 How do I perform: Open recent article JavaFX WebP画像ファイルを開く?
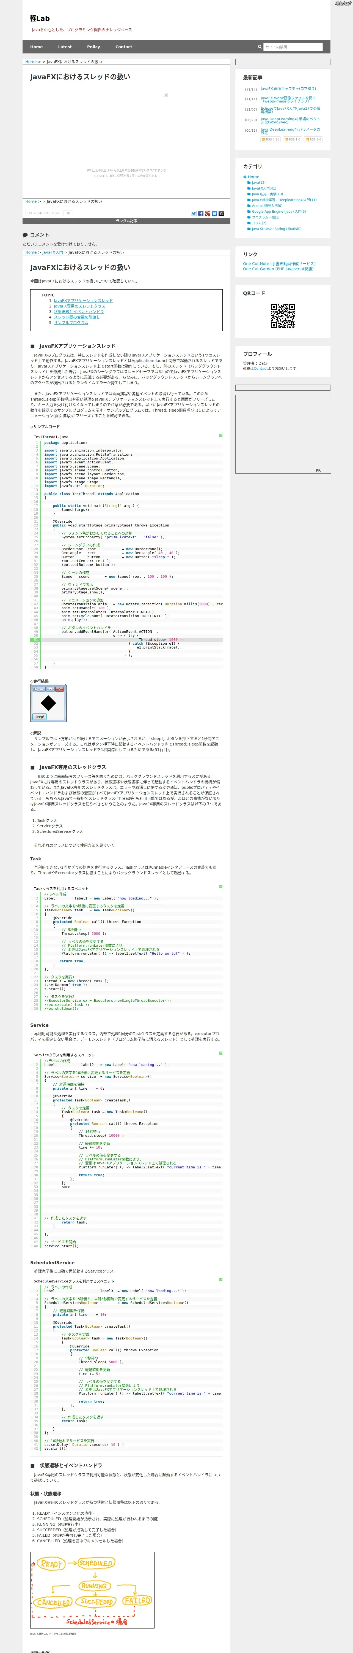288,99
